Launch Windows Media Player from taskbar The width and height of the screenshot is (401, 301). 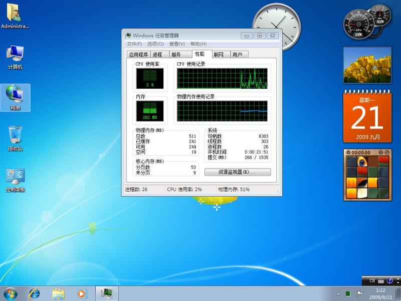pos(82,294)
